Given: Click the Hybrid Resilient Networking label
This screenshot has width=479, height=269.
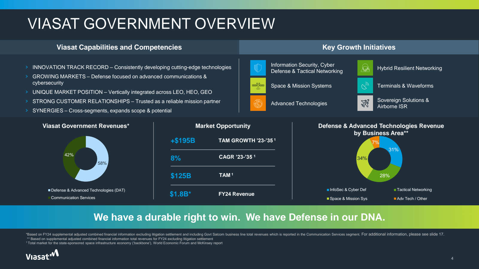Looking at the screenshot, I should 410,68.
